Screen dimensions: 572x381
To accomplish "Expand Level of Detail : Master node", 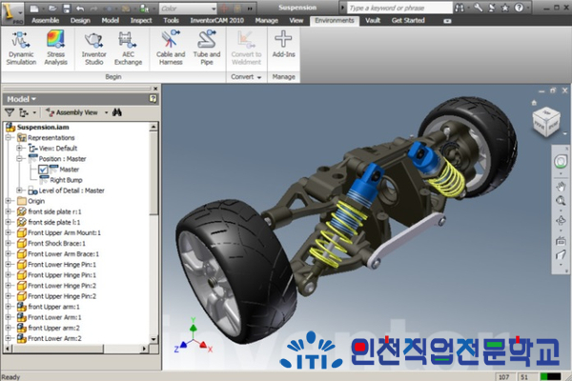I will point(19,190).
